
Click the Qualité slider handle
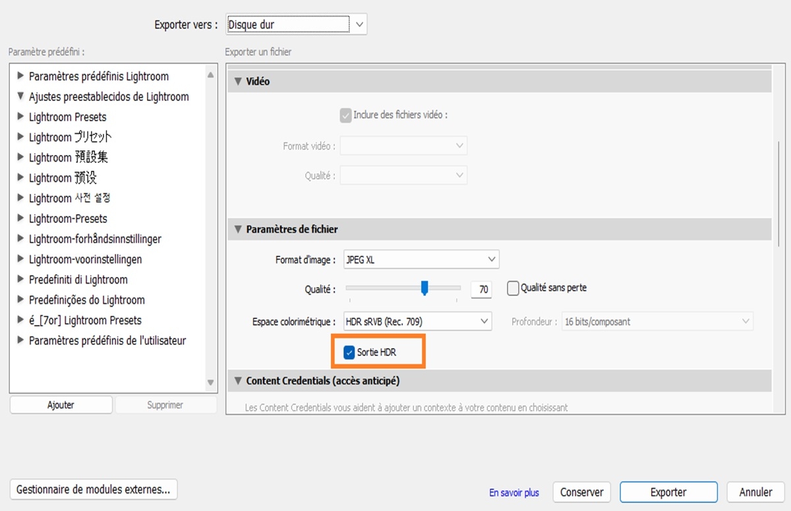425,287
